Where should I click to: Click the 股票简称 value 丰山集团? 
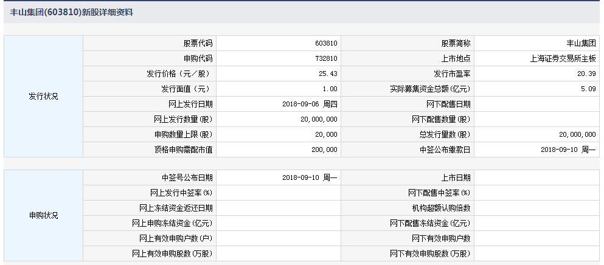[580, 44]
